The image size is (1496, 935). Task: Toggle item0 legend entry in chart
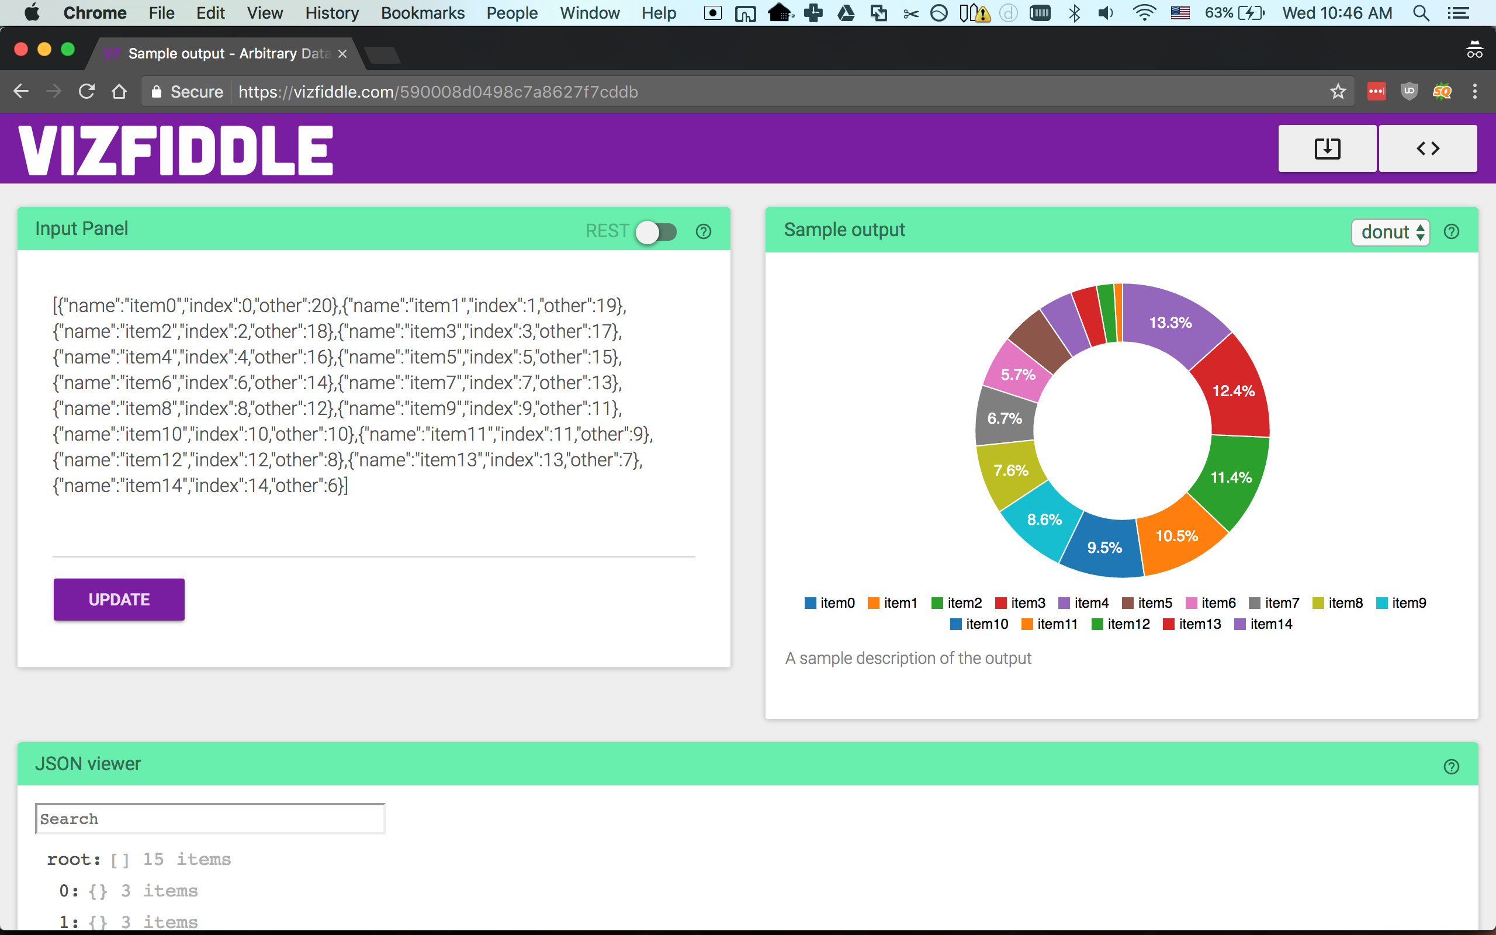(830, 603)
